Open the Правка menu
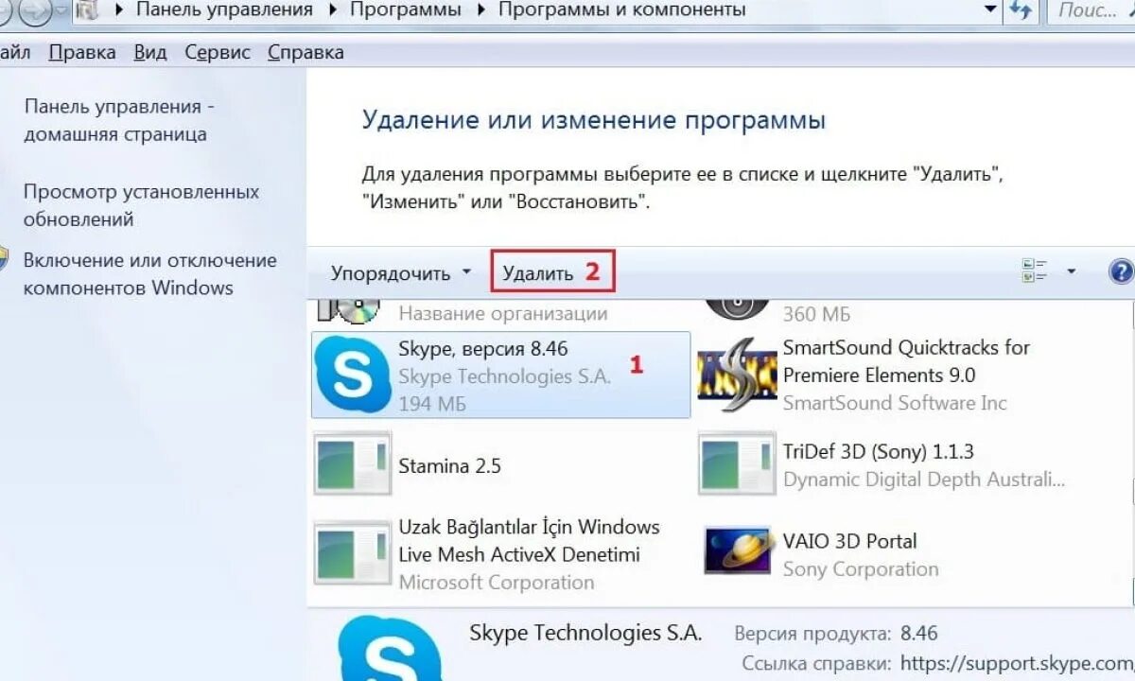 pos(82,53)
